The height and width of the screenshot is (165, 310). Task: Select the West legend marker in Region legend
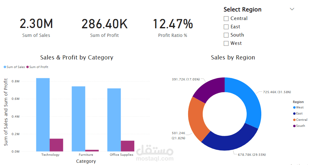click(x=294, y=107)
